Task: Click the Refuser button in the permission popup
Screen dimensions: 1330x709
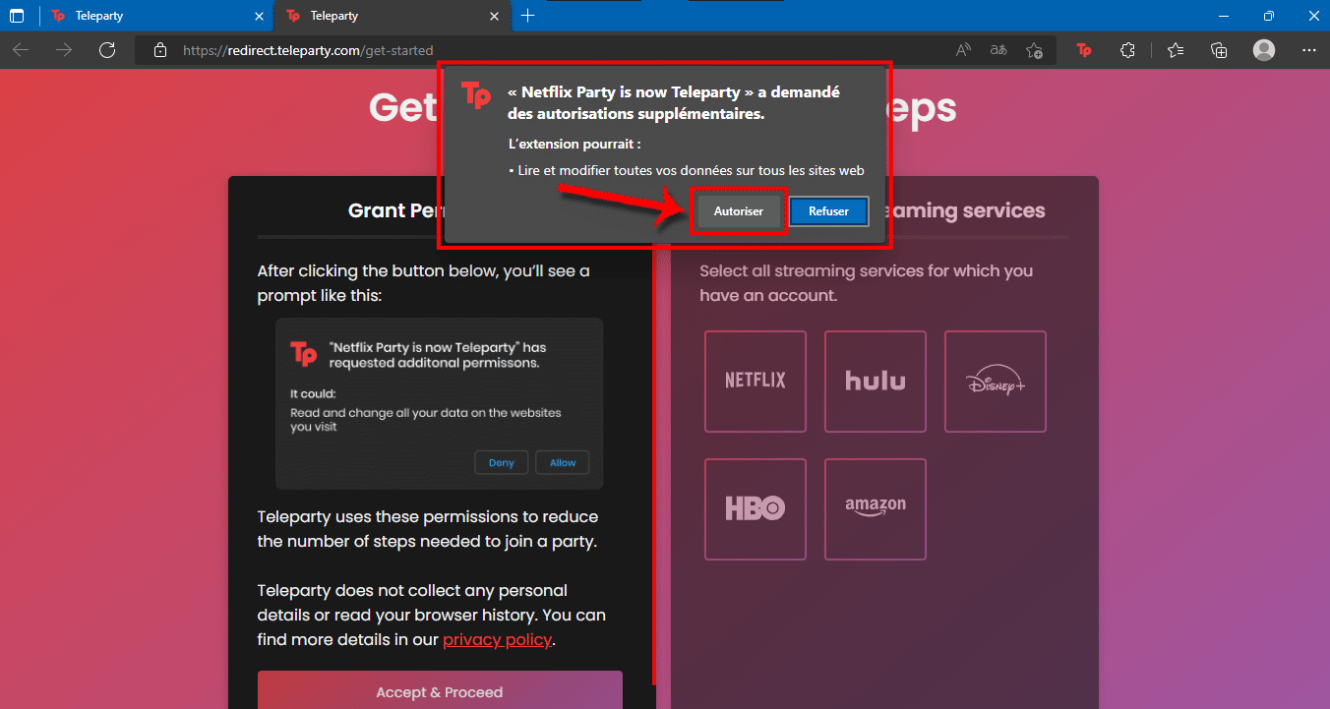Action: coord(828,211)
